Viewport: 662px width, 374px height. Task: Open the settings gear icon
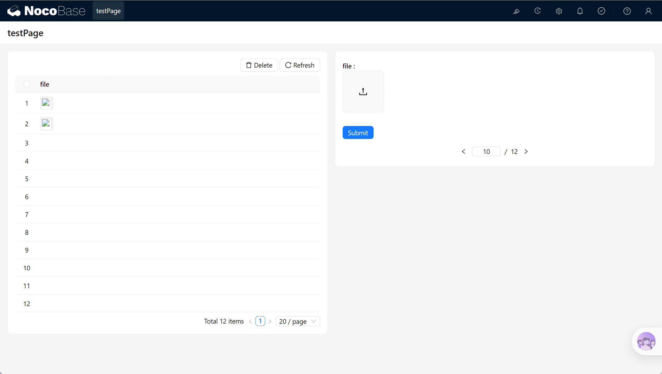coord(559,11)
